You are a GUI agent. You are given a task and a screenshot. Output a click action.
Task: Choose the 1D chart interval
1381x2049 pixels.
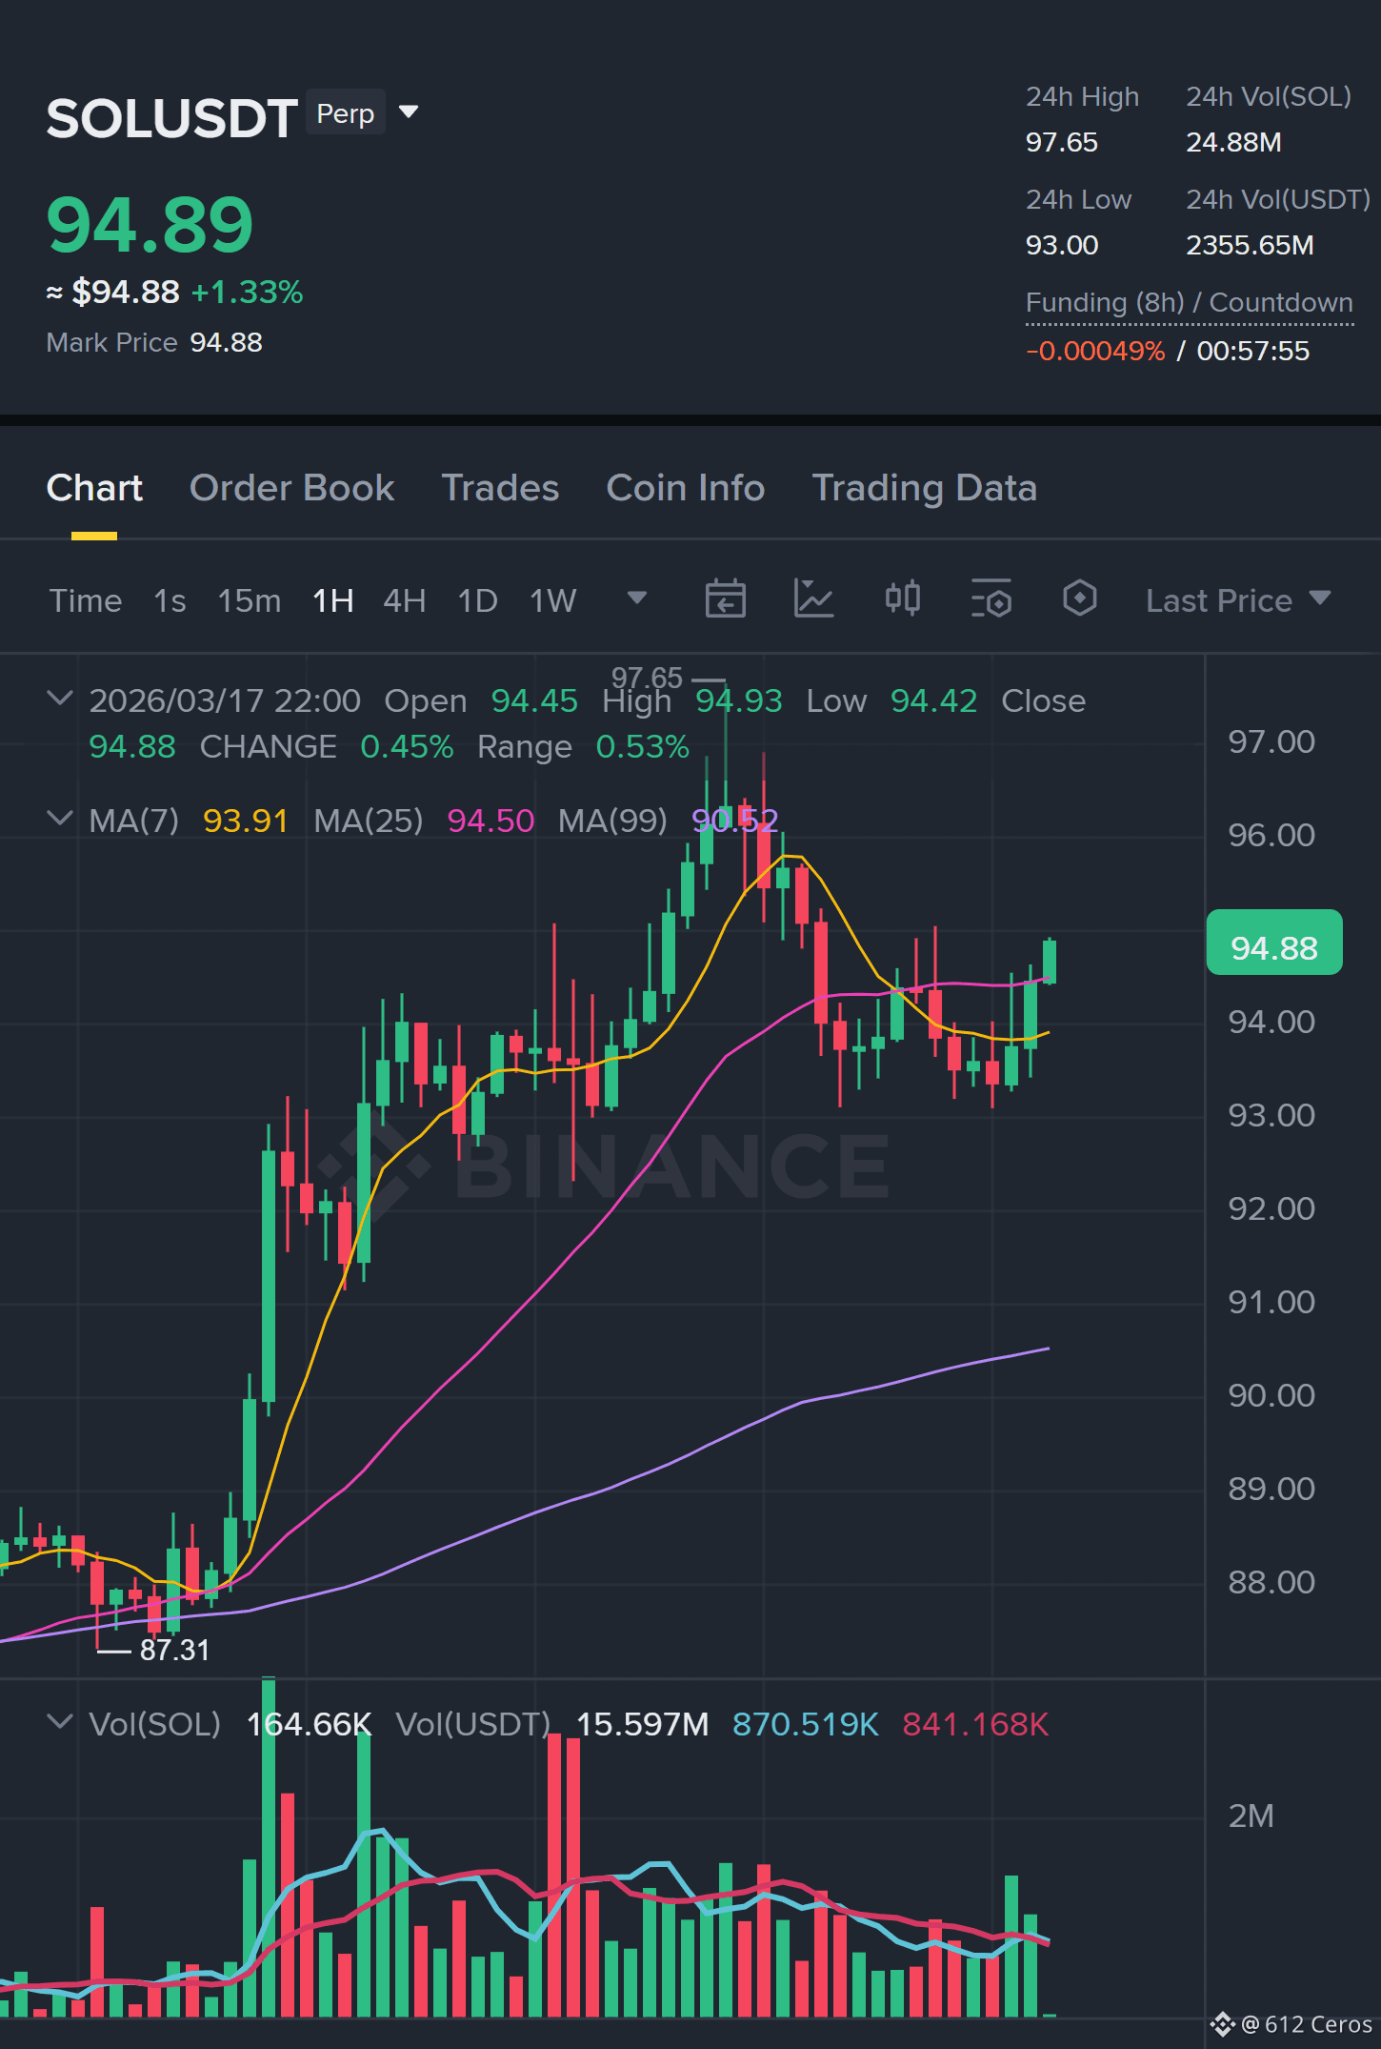(477, 600)
